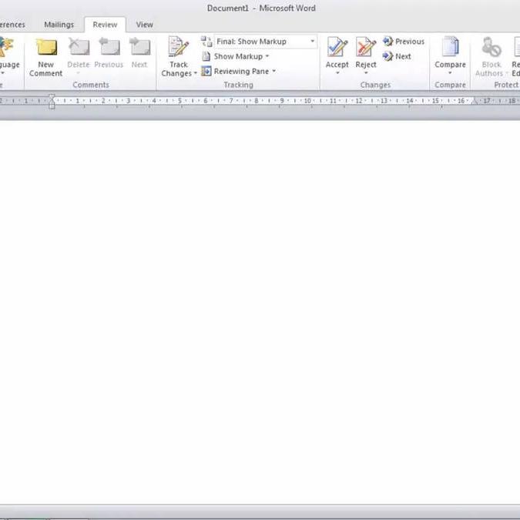
Task: Go to Next comment icon
Action: (x=139, y=47)
